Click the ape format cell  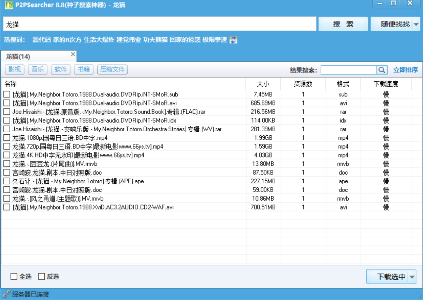343,181
